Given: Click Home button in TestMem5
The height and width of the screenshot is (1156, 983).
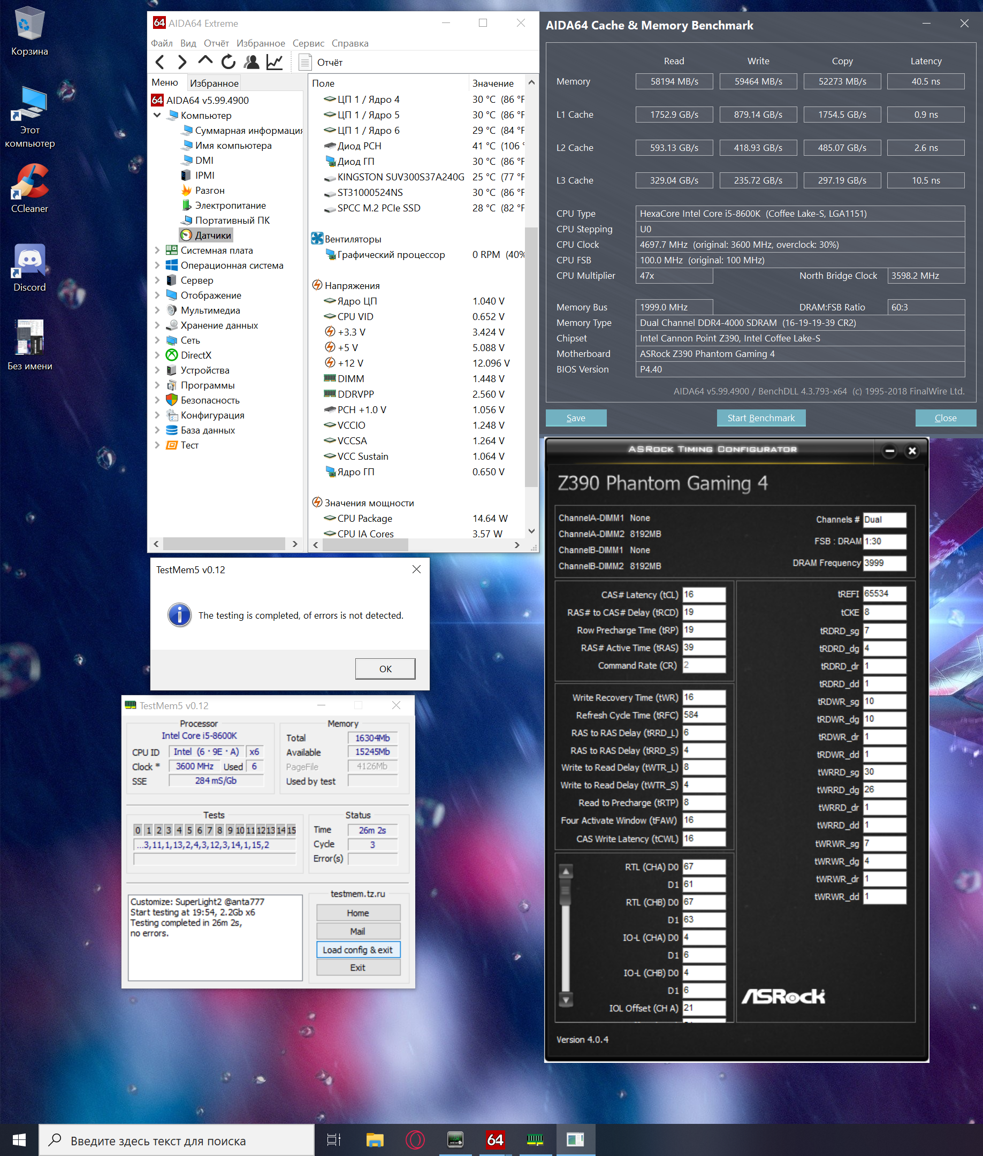Looking at the screenshot, I should (359, 914).
